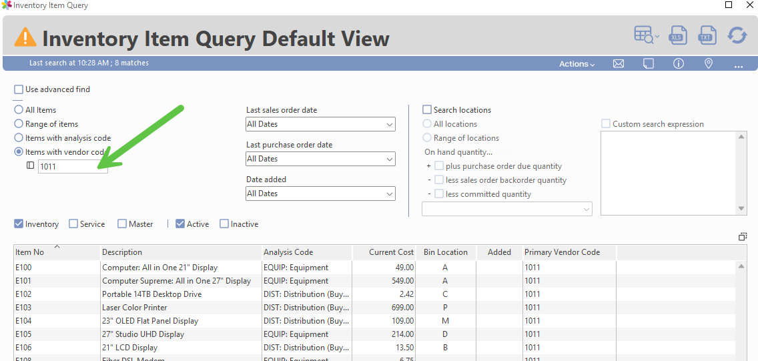The width and height of the screenshot is (758, 361).
Task: Click the envelope email icon
Action: point(618,64)
